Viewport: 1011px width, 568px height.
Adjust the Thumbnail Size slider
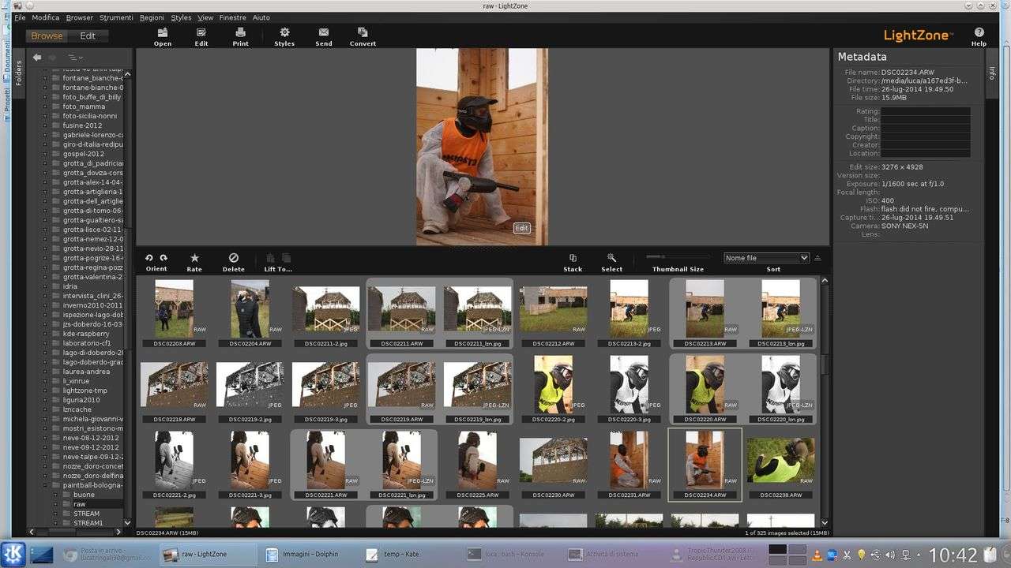(x=662, y=257)
